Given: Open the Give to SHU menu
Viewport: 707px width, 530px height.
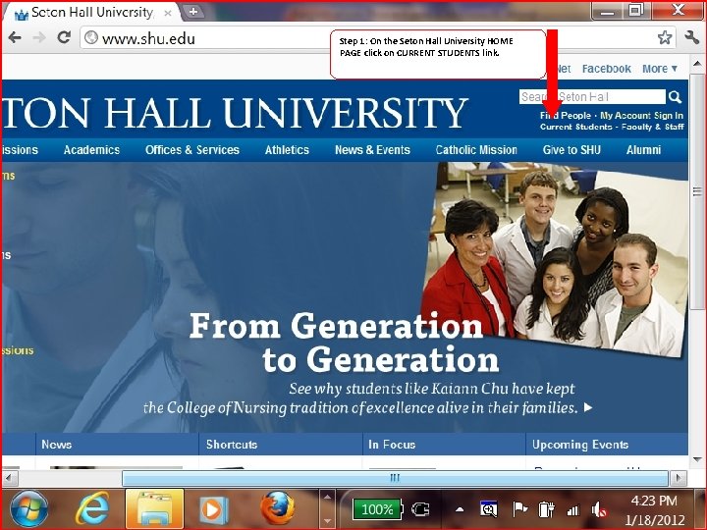Looking at the screenshot, I should 571,150.
